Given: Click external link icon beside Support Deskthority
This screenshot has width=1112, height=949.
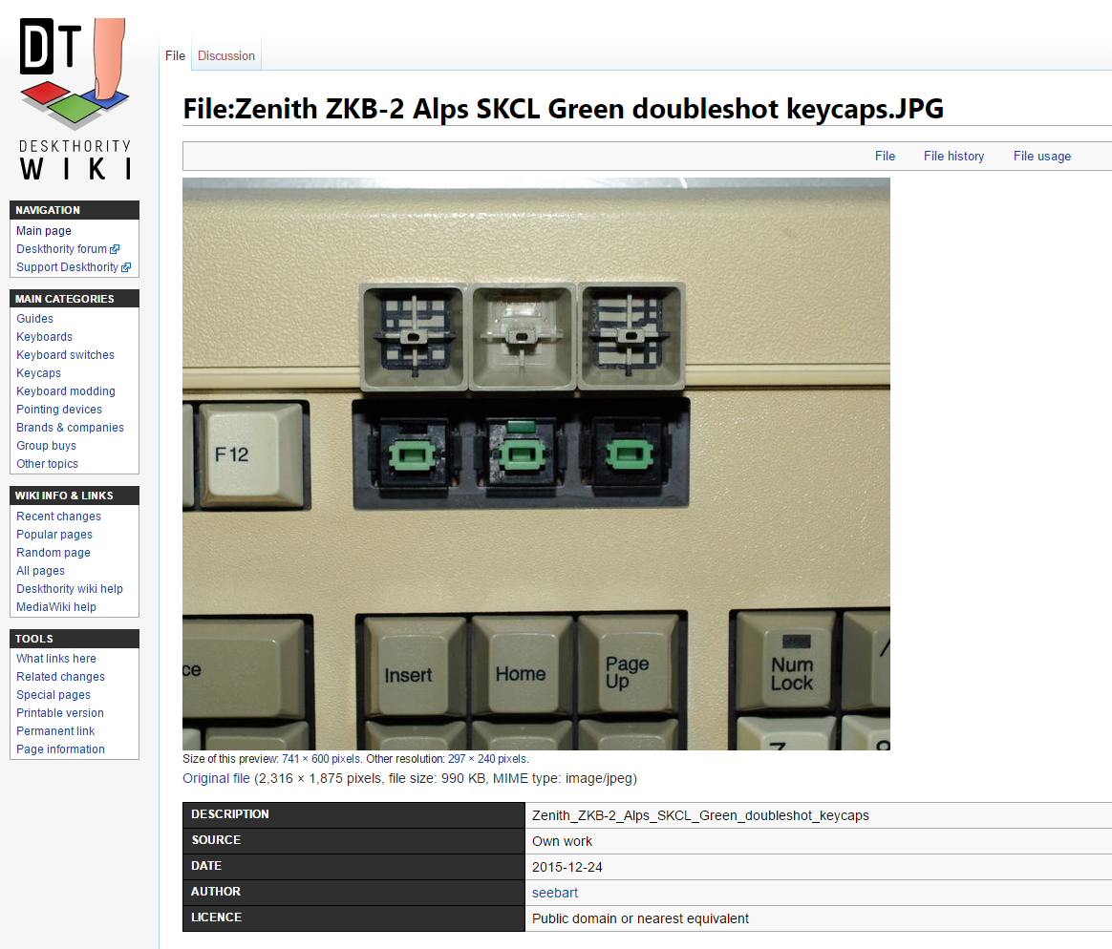Looking at the screenshot, I should click(126, 267).
